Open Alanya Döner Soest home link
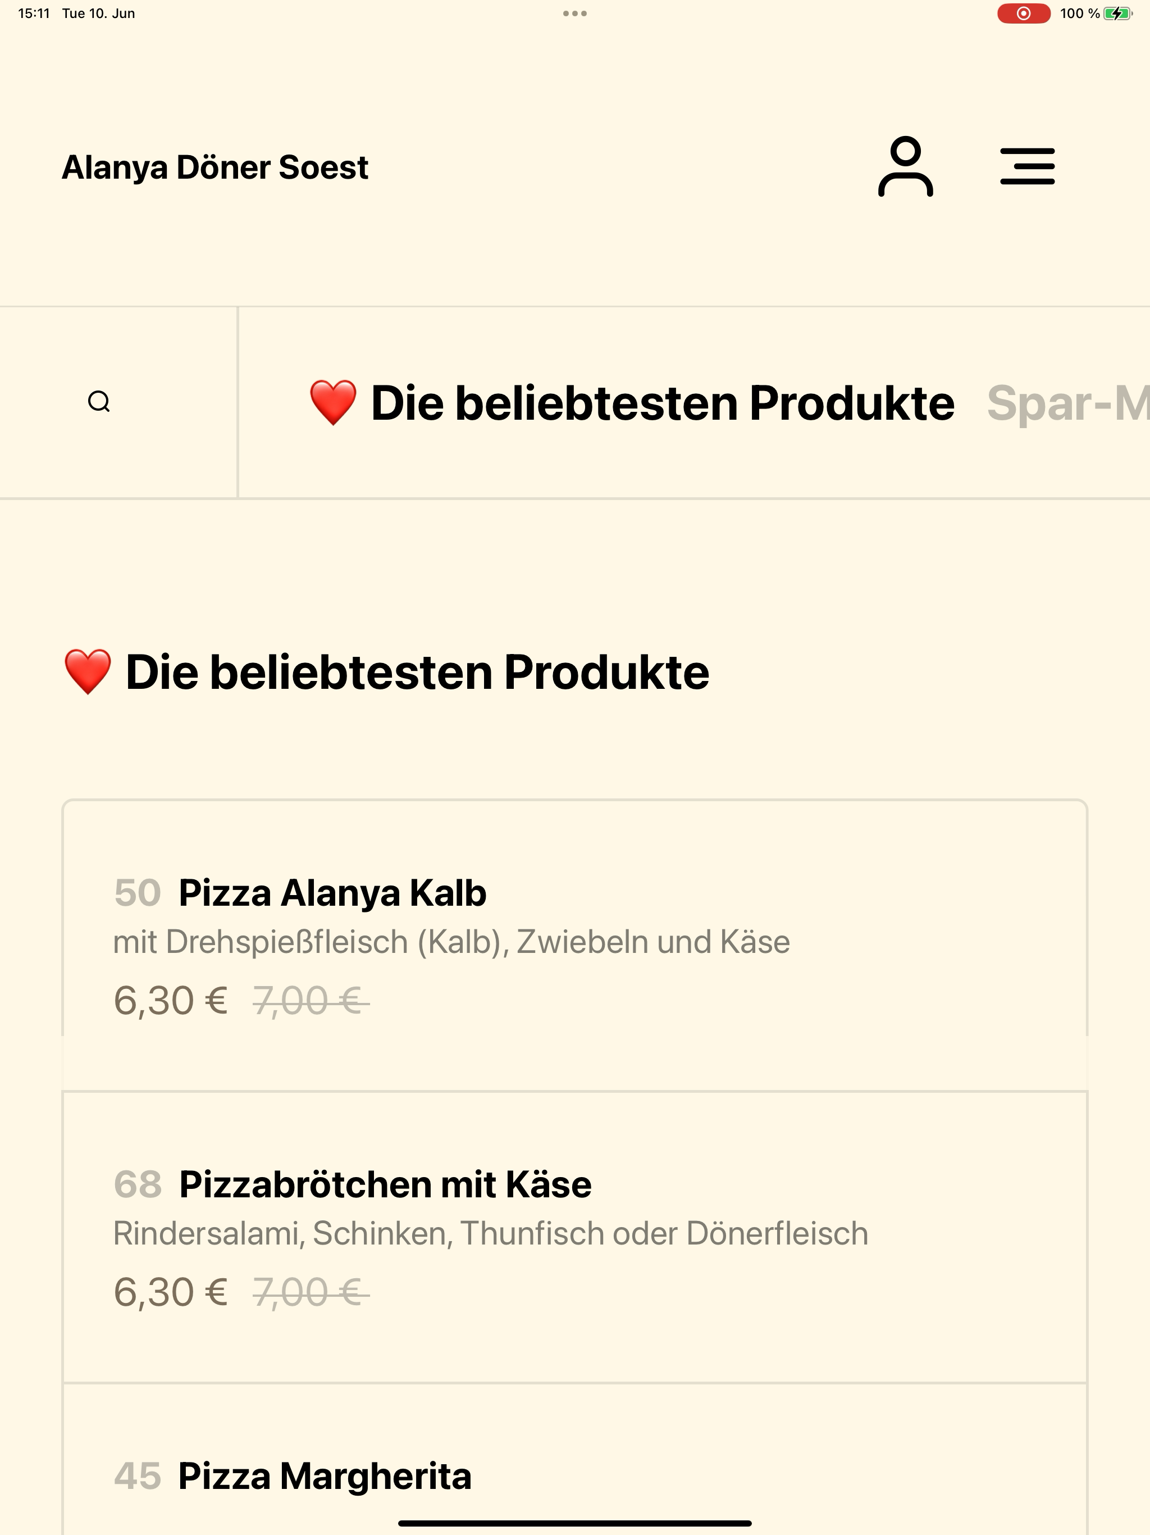This screenshot has width=1150, height=1535. [215, 167]
